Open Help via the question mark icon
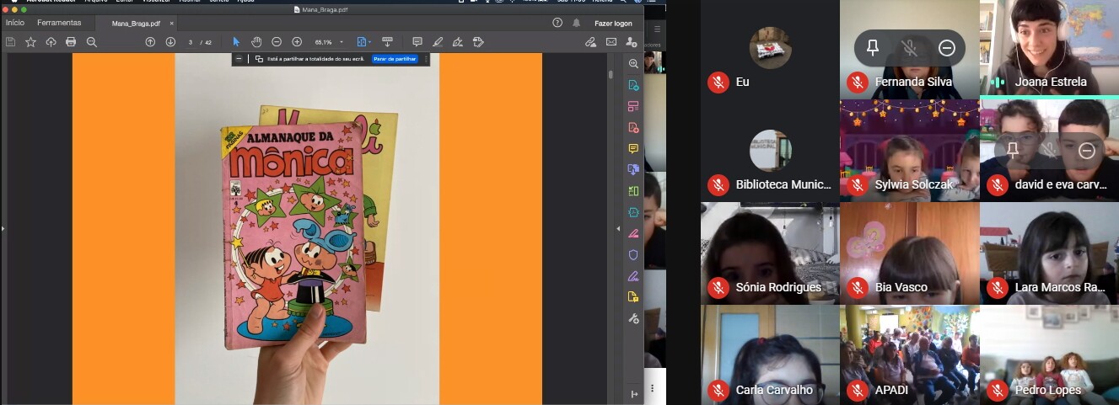The width and height of the screenshot is (1119, 405). coord(557,23)
